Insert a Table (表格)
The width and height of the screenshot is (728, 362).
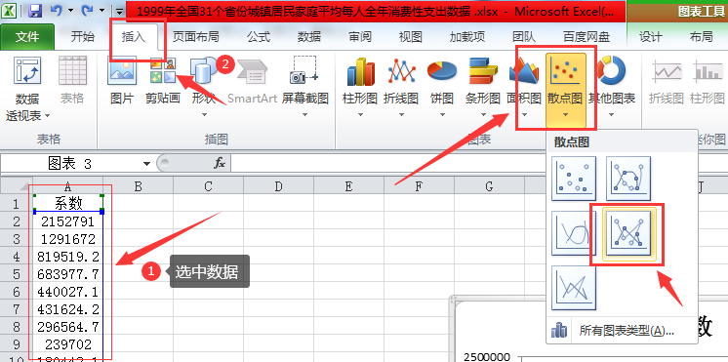(72, 79)
